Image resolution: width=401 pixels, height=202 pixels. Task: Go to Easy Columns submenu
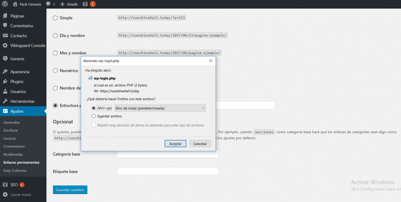coord(15,171)
